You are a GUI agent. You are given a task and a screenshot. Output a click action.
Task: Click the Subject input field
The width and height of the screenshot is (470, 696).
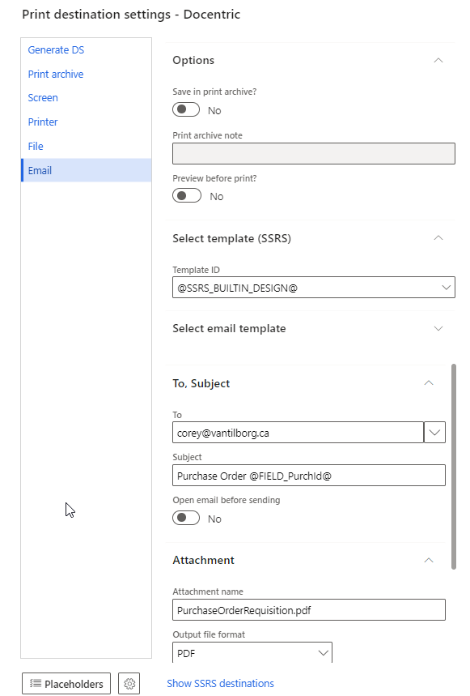pyautogui.click(x=309, y=476)
